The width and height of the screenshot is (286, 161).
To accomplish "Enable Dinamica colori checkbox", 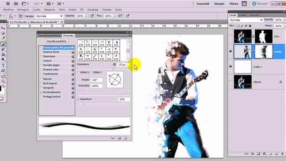I will 41,70.
